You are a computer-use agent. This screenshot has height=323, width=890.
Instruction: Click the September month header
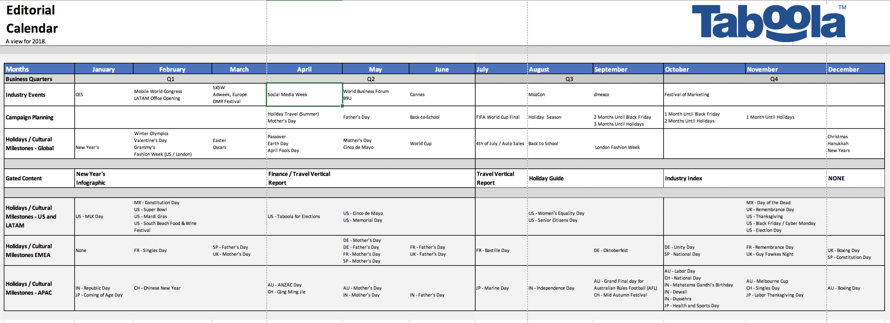click(628, 69)
